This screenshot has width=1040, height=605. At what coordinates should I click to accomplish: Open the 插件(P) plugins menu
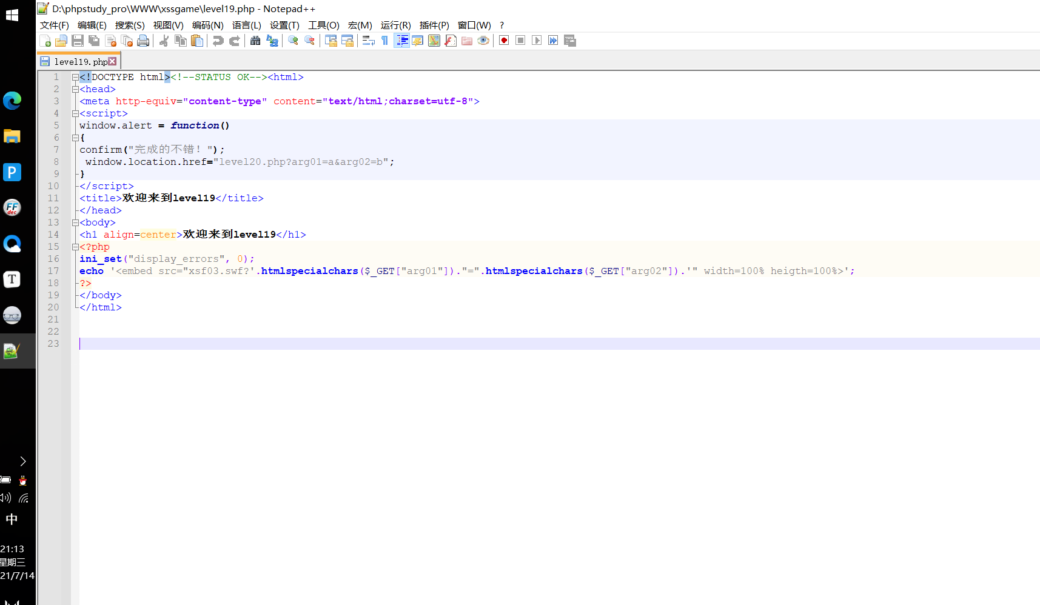coord(434,25)
